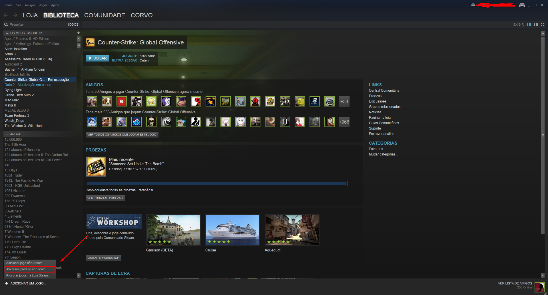Image resolution: width=548 pixels, height=295 pixels.
Task: Click the achievements progress bar
Action: (216, 184)
